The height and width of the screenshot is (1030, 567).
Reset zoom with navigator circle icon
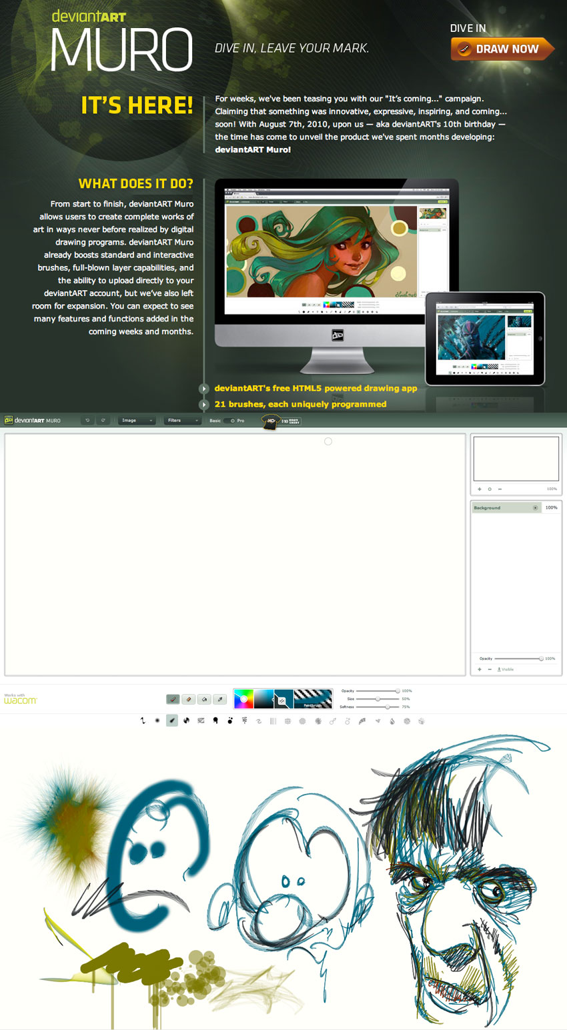(490, 489)
